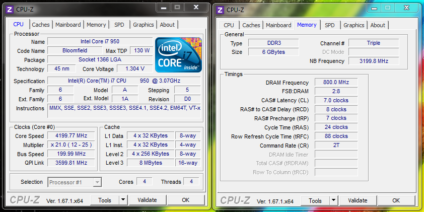Click the Core Speed value '4199.77 MHz'
This screenshot has width=424, height=212.
(x=71, y=136)
